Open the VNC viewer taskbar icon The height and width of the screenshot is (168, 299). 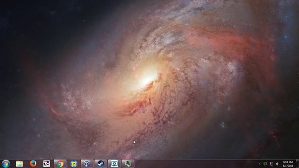(x=47, y=164)
